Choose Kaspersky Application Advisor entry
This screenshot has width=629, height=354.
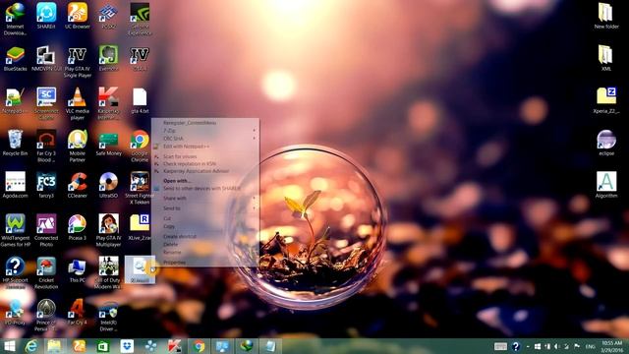[x=205, y=171]
